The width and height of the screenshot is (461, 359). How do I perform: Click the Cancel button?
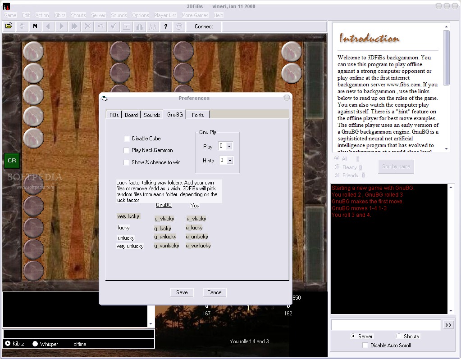pos(215,292)
